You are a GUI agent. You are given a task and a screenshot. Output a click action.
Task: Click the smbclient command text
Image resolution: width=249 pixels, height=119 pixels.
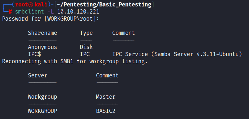tap(30, 12)
